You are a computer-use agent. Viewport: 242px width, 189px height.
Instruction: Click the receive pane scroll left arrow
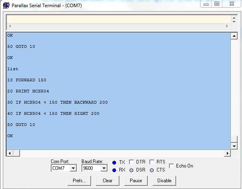pyautogui.click(x=10, y=153)
